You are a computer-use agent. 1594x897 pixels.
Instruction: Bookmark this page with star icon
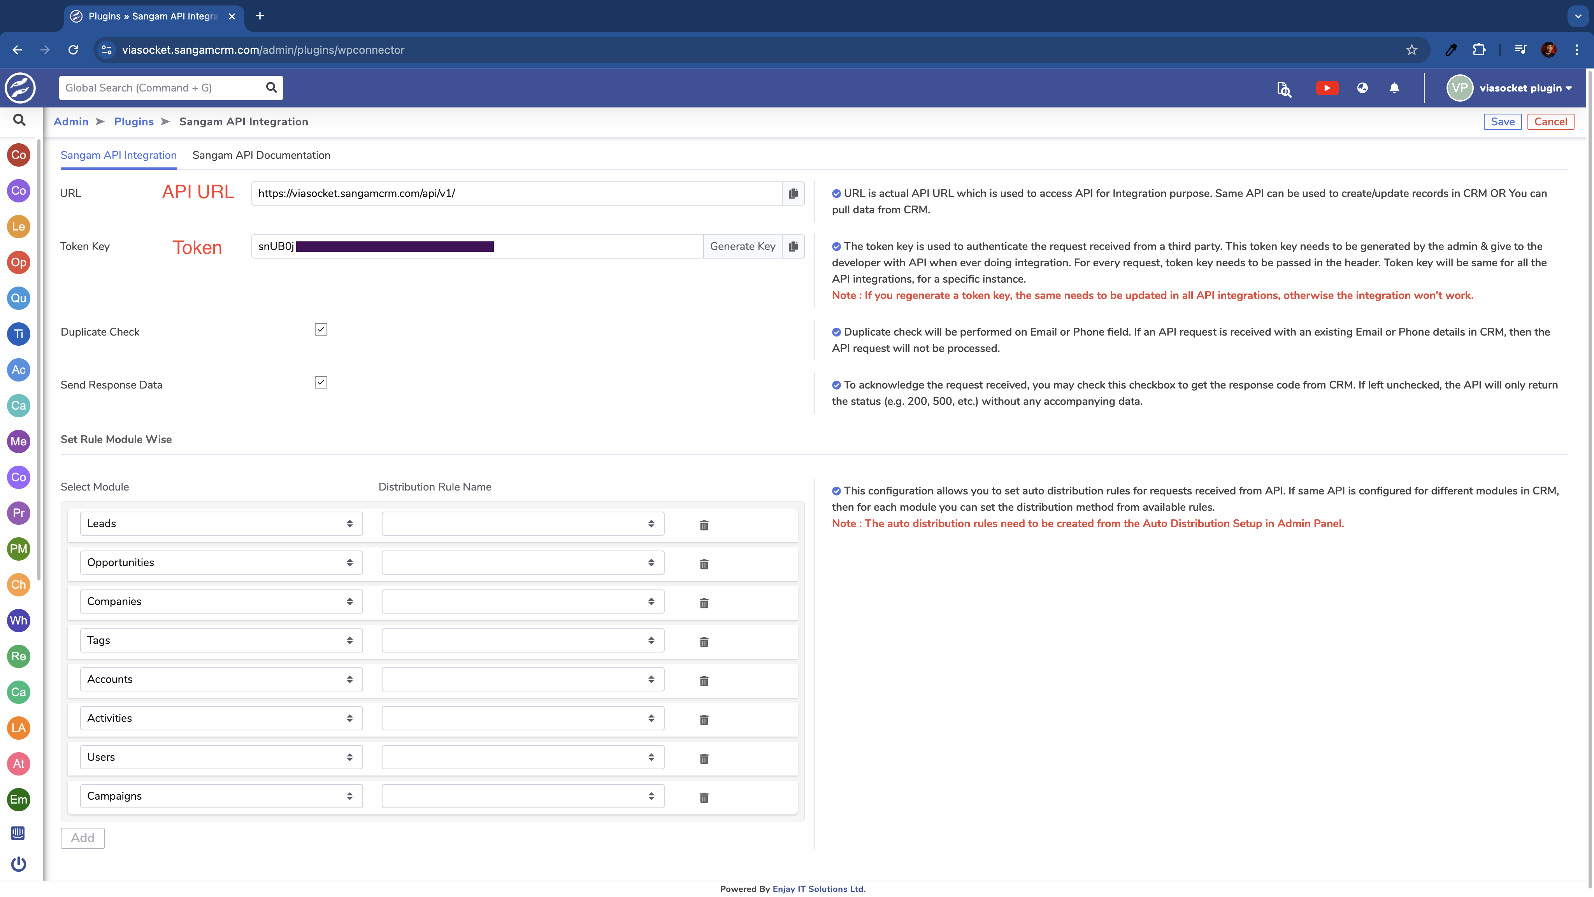coord(1411,50)
